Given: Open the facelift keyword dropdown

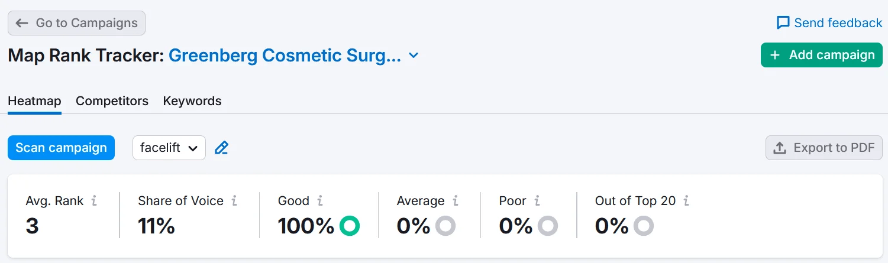Looking at the screenshot, I should [x=169, y=148].
